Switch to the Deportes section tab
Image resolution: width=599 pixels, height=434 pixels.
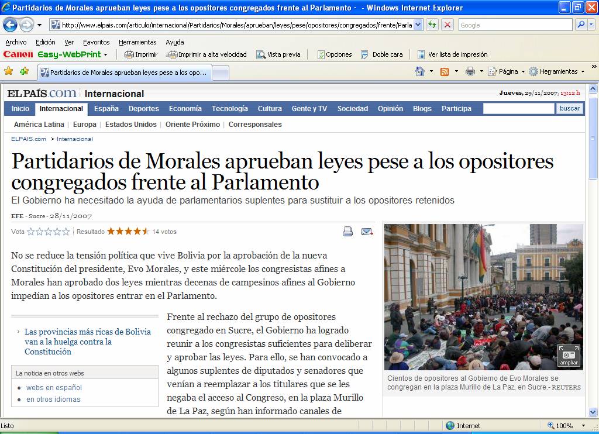[143, 109]
